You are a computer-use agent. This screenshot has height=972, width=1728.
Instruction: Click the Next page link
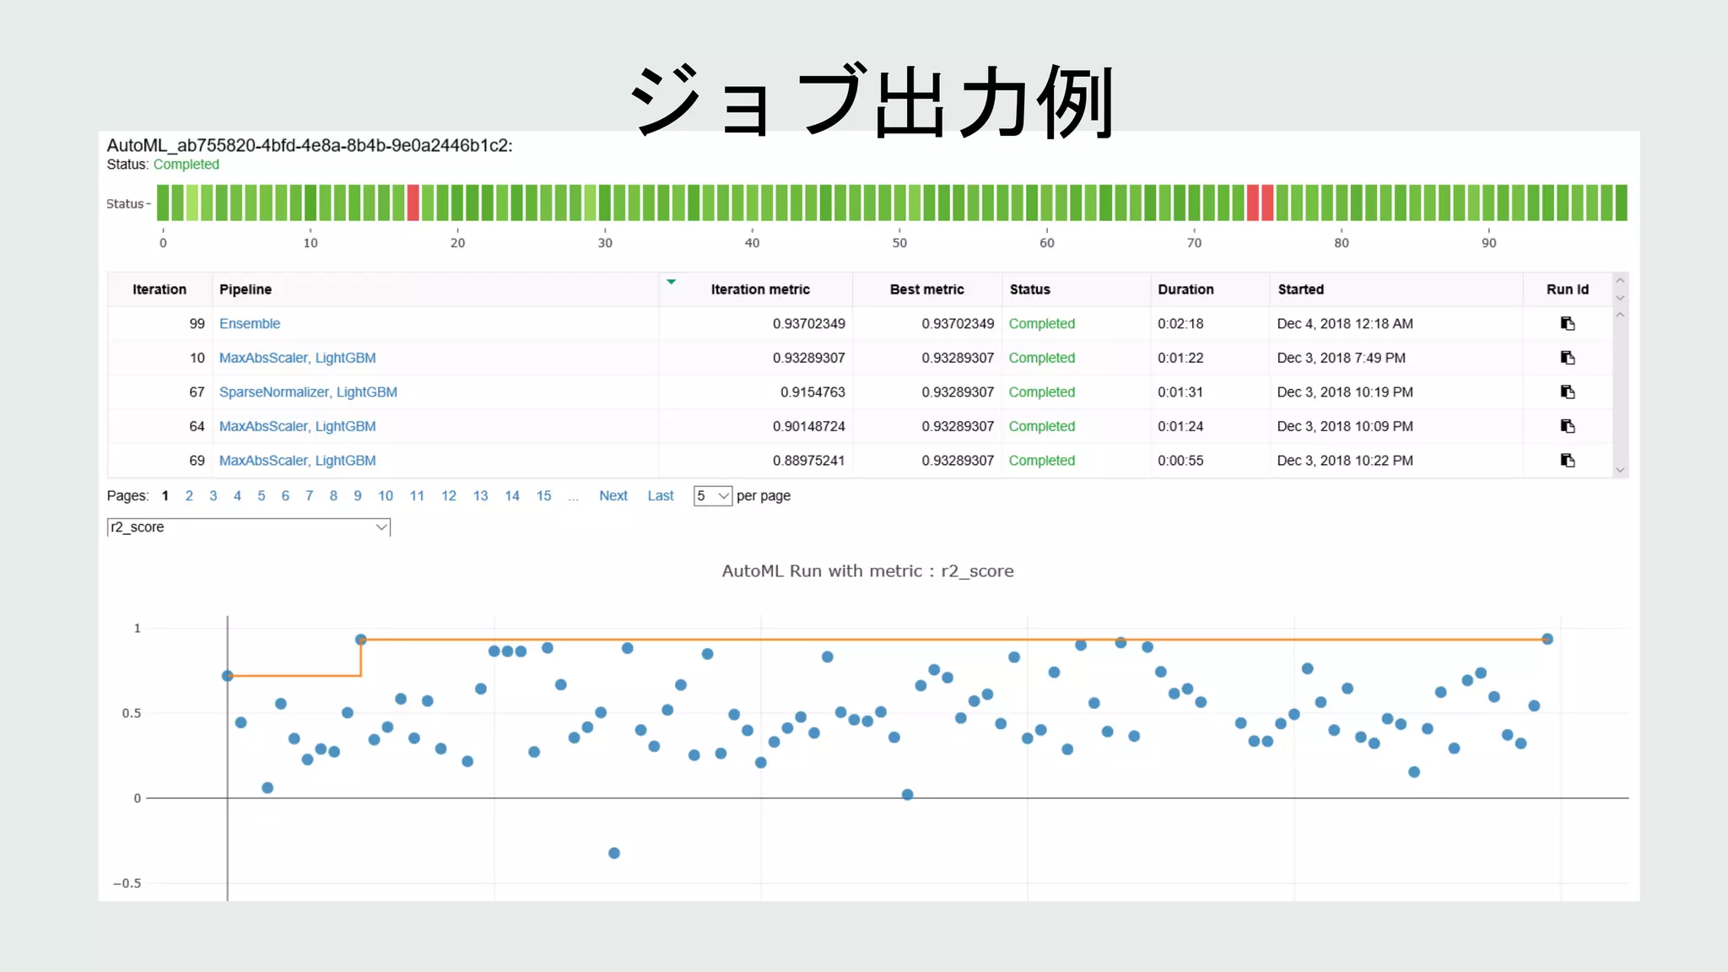tap(613, 496)
